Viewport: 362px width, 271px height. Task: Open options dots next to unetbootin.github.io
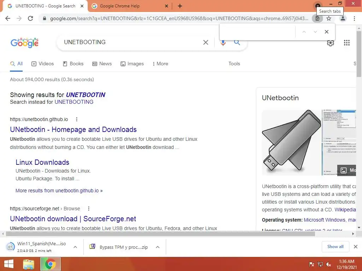point(77,119)
